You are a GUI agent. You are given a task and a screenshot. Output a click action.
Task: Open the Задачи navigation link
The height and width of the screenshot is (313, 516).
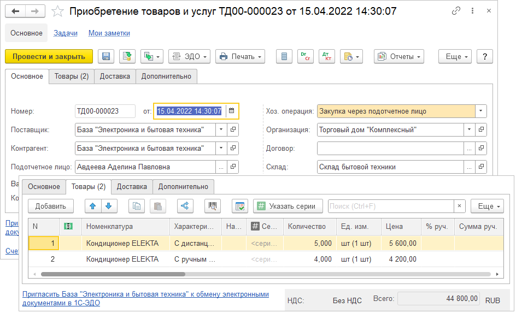point(66,33)
